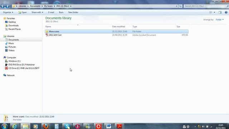Select Computer in the navigation pane
Screen dimensions: 229x129
coord(11,58)
